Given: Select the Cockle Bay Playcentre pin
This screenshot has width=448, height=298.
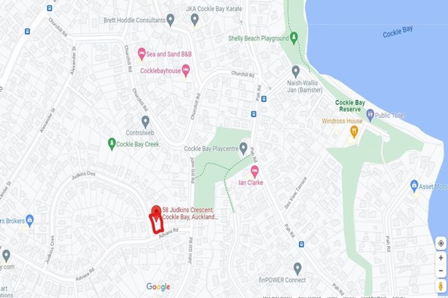Looking at the screenshot, I should (x=243, y=148).
